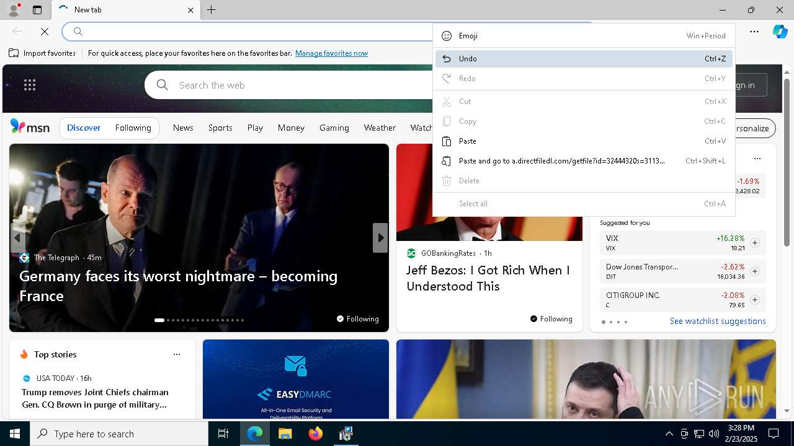This screenshot has width=794, height=446.
Task: Add CITIGROUP INC. to watchlist
Action: pyautogui.click(x=755, y=300)
